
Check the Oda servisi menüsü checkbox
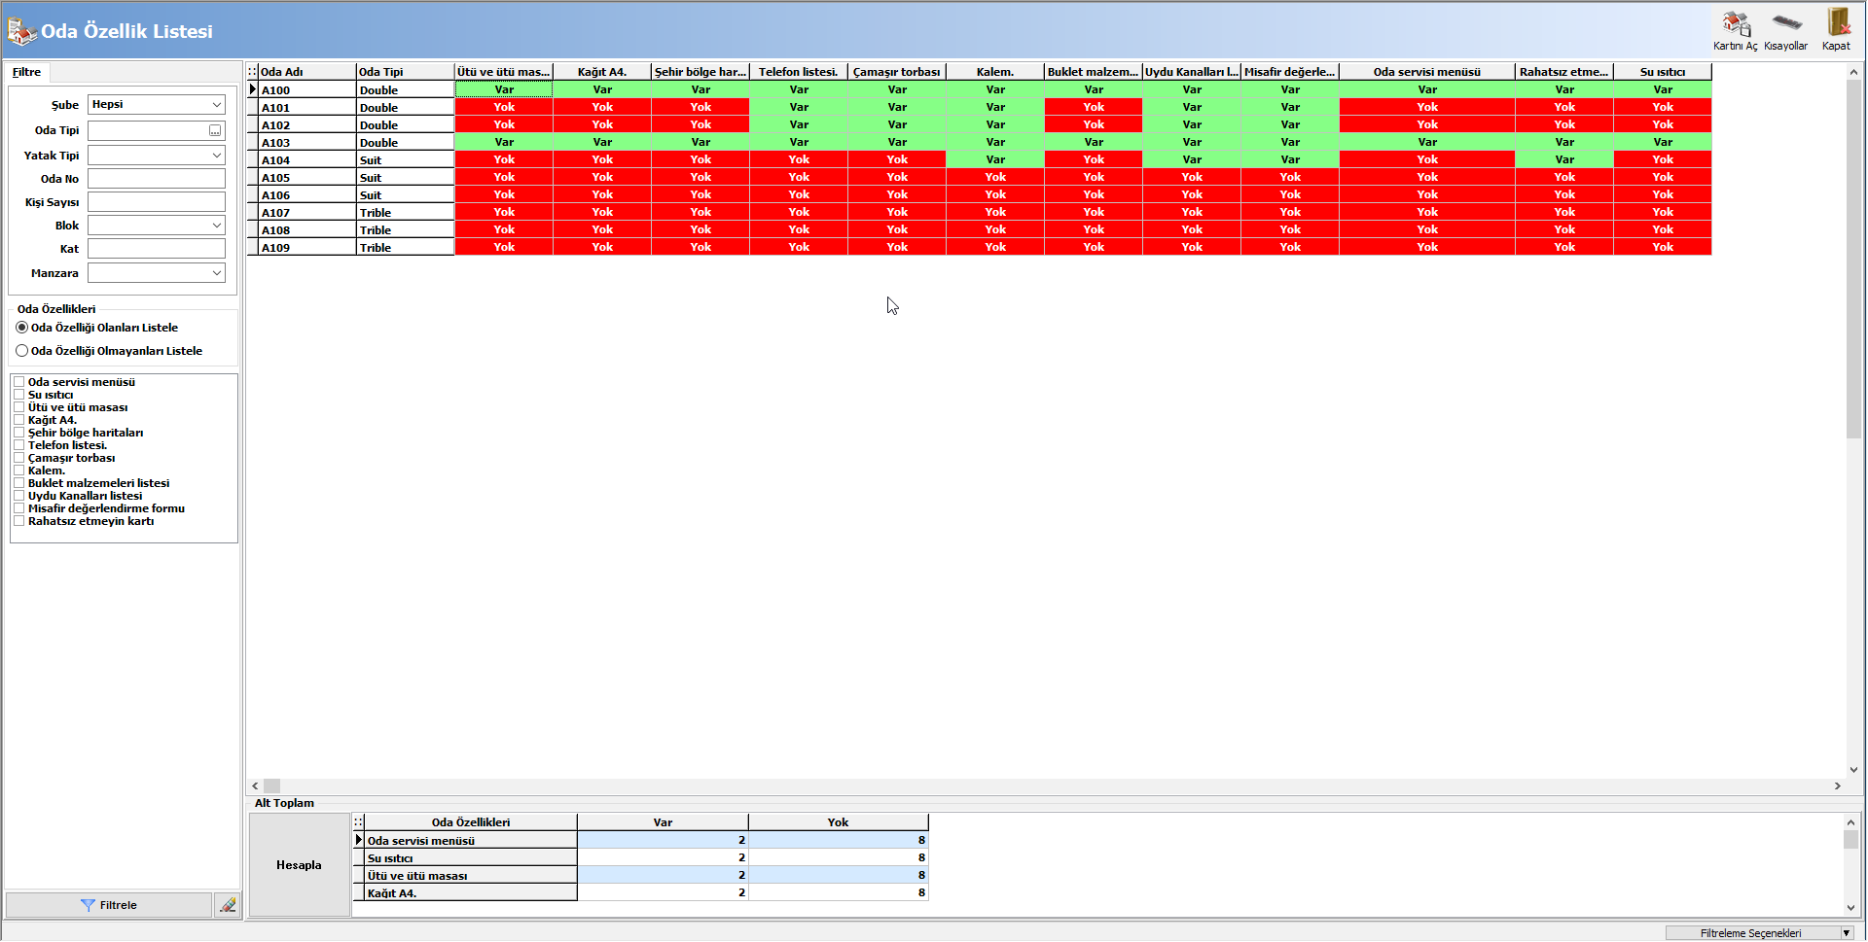[18, 382]
